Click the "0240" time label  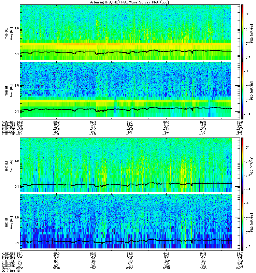pos(93,268)
